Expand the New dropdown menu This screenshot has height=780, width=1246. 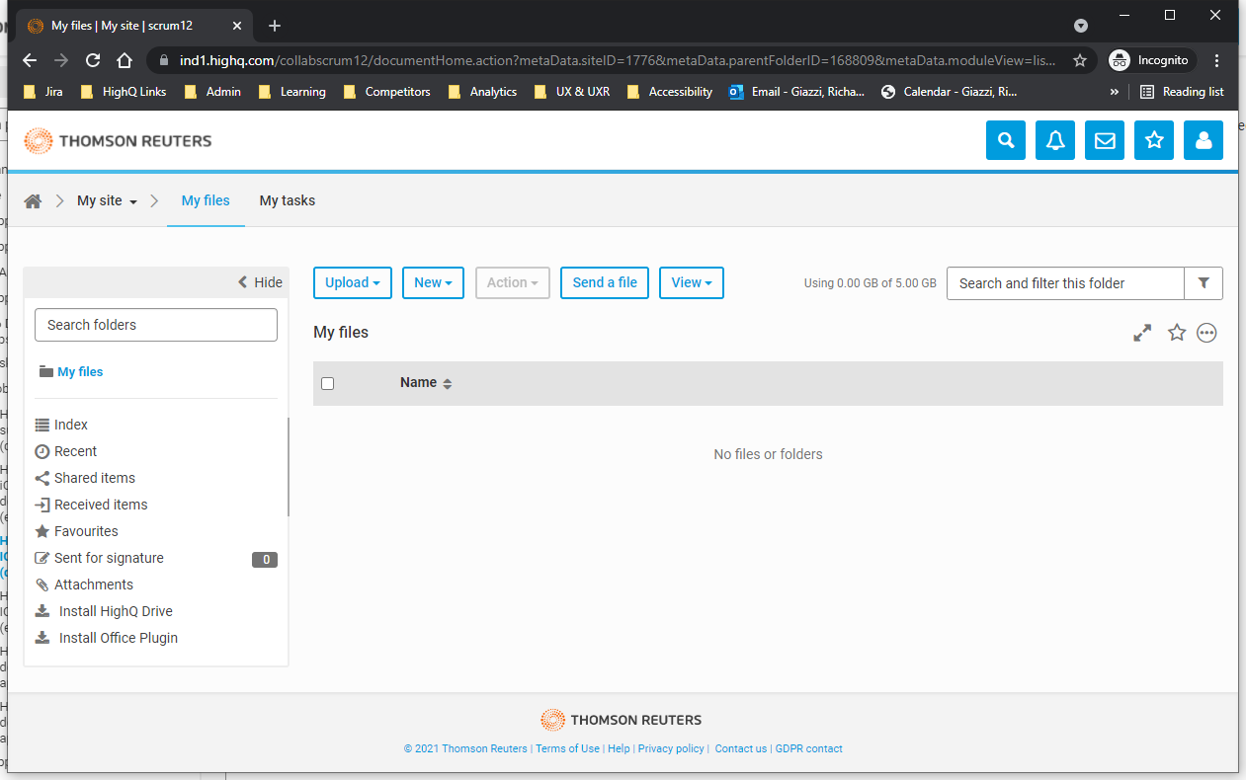(433, 282)
